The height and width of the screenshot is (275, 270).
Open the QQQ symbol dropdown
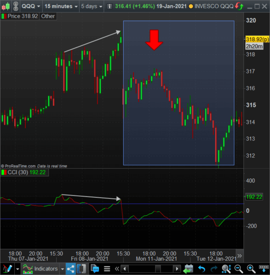[31, 6]
